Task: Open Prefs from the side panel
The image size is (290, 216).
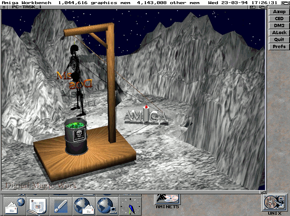Action: (x=279, y=46)
